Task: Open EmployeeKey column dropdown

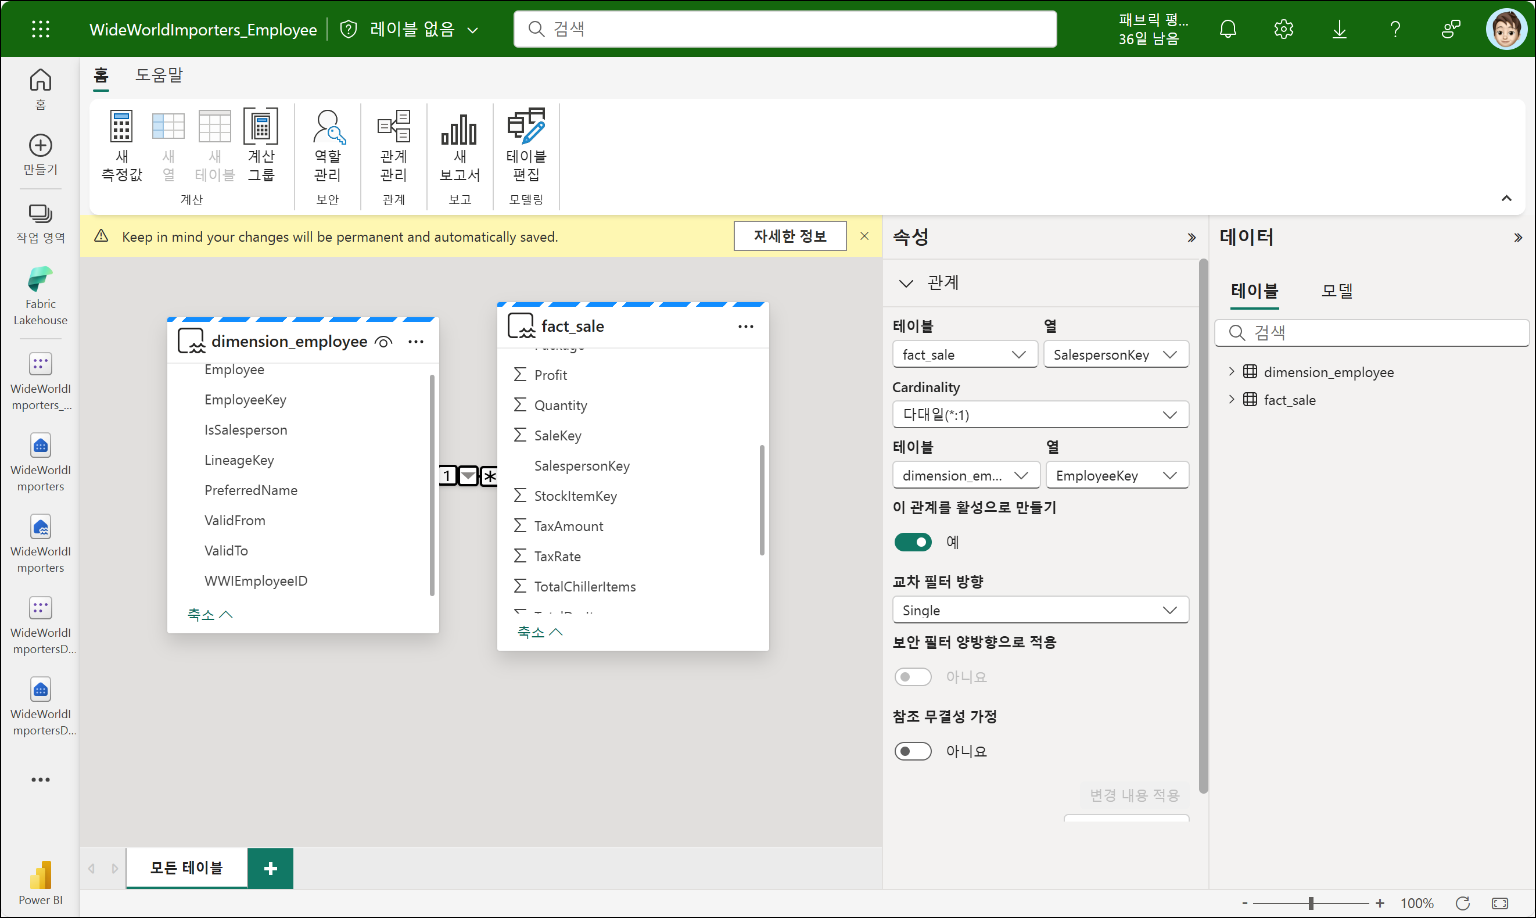Action: click(x=1117, y=475)
